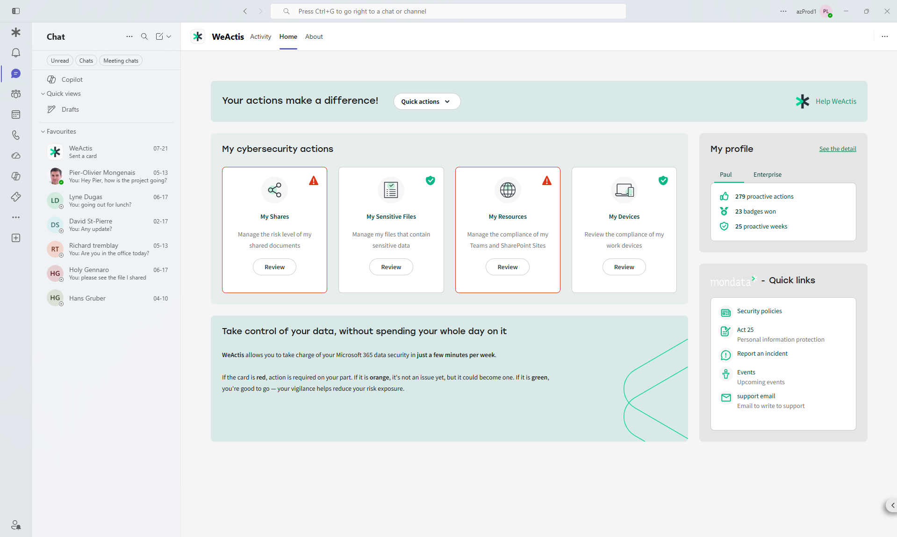Switch to the Enterprise profile tab

click(767, 174)
